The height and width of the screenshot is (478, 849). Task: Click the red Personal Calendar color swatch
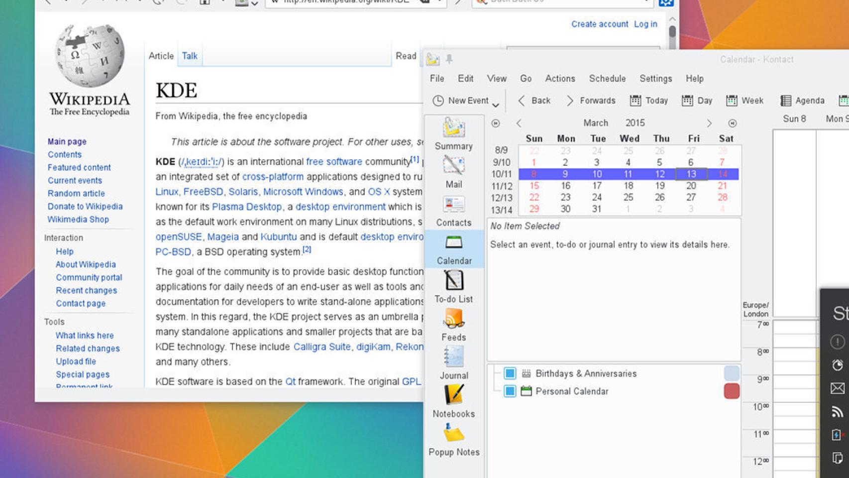[x=731, y=391]
